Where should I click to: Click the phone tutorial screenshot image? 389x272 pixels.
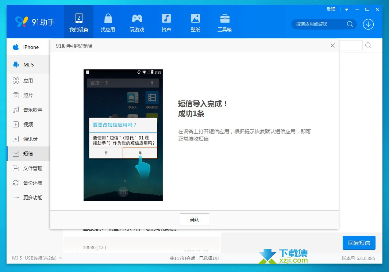pyautogui.click(x=123, y=135)
